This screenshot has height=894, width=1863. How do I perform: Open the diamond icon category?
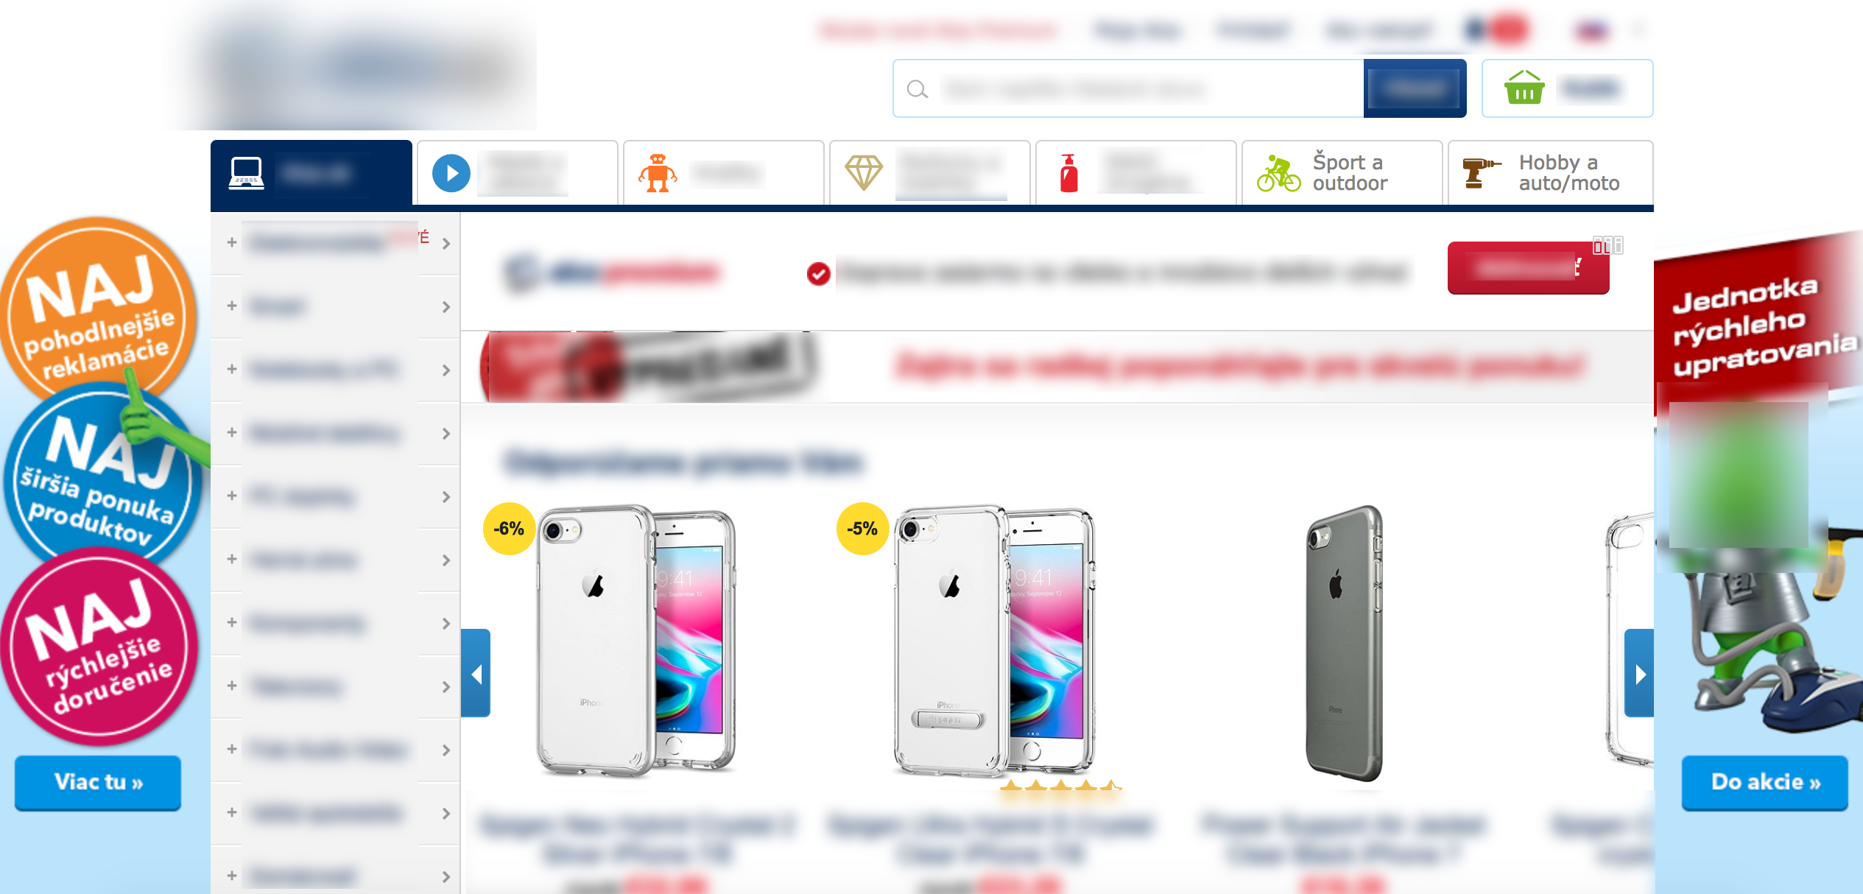point(863,173)
